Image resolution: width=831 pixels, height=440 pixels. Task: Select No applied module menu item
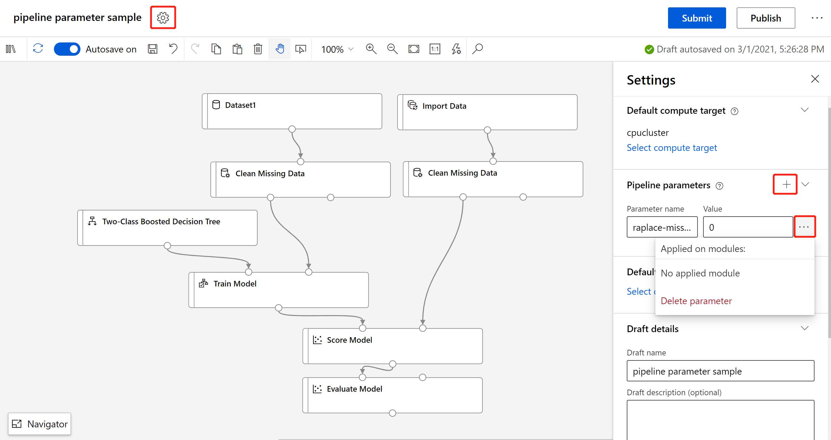click(700, 273)
